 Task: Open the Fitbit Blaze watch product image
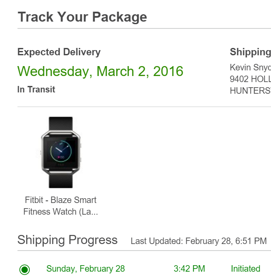tap(60, 152)
